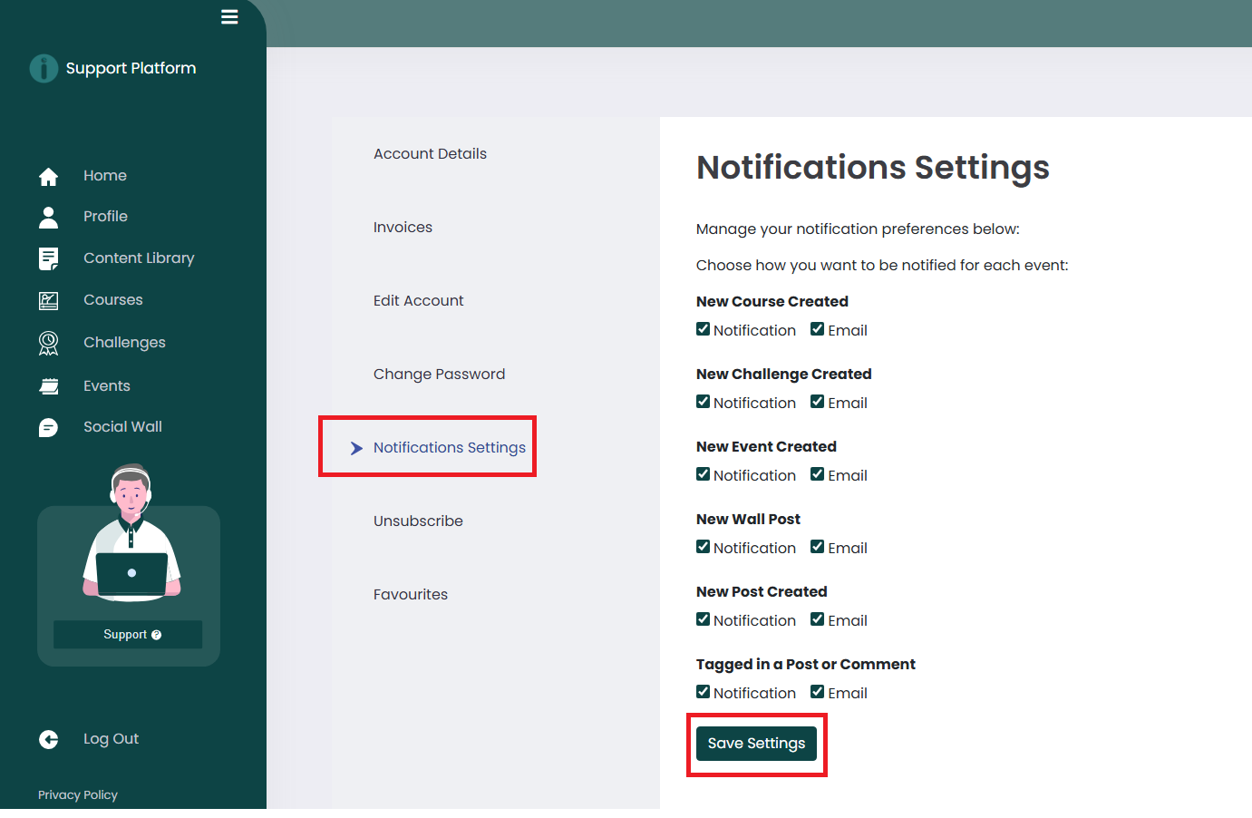Click the New Challenge Created label
The width and height of the screenshot is (1252, 818).
pos(783,375)
